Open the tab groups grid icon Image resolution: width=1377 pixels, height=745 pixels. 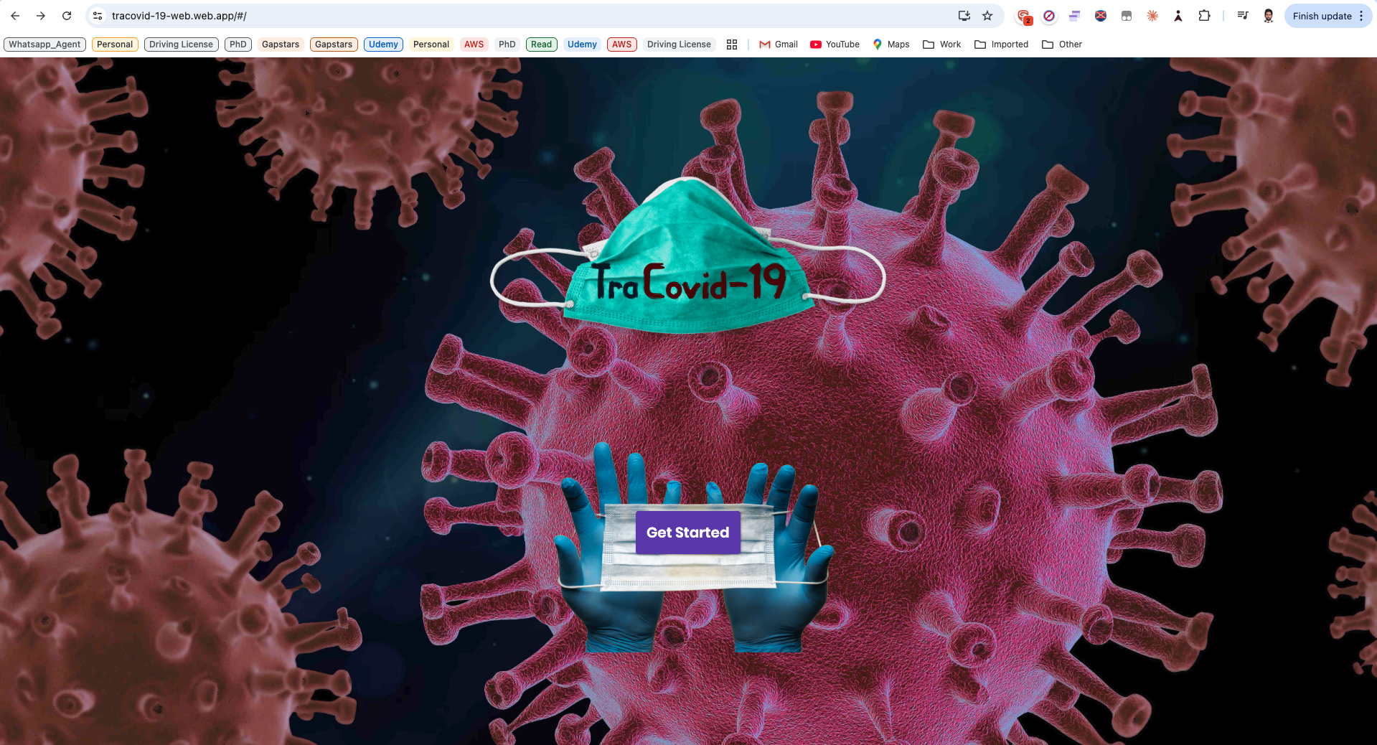coord(732,44)
